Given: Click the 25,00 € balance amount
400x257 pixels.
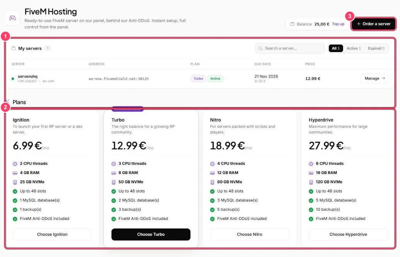Looking at the screenshot, I should 322,24.
